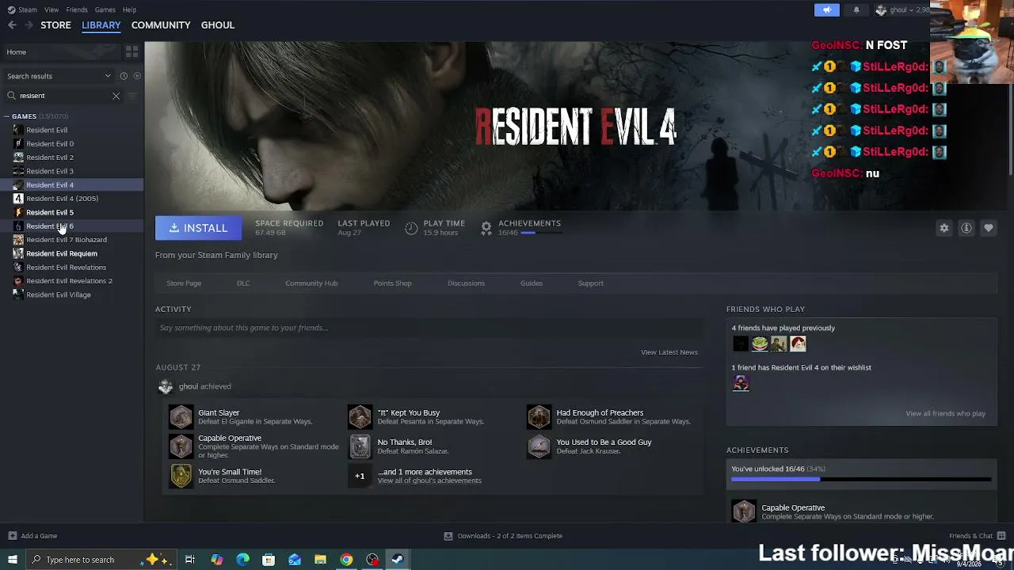Click the magnifier search icon in library
The width and height of the screenshot is (1014, 570).
[x=11, y=96]
